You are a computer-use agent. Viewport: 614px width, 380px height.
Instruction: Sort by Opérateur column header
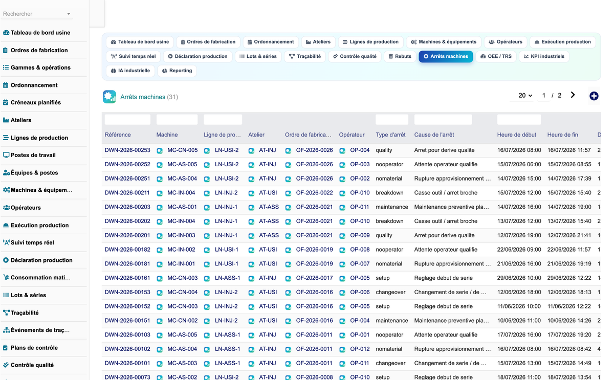click(x=352, y=135)
